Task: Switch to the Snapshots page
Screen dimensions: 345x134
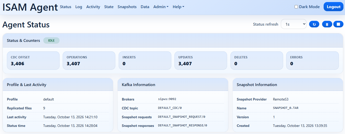Action: (127, 7)
